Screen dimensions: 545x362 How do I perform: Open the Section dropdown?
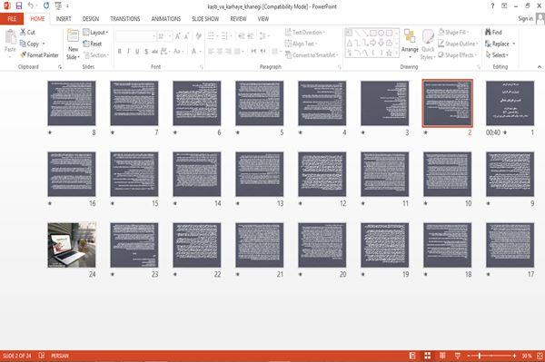96,55
